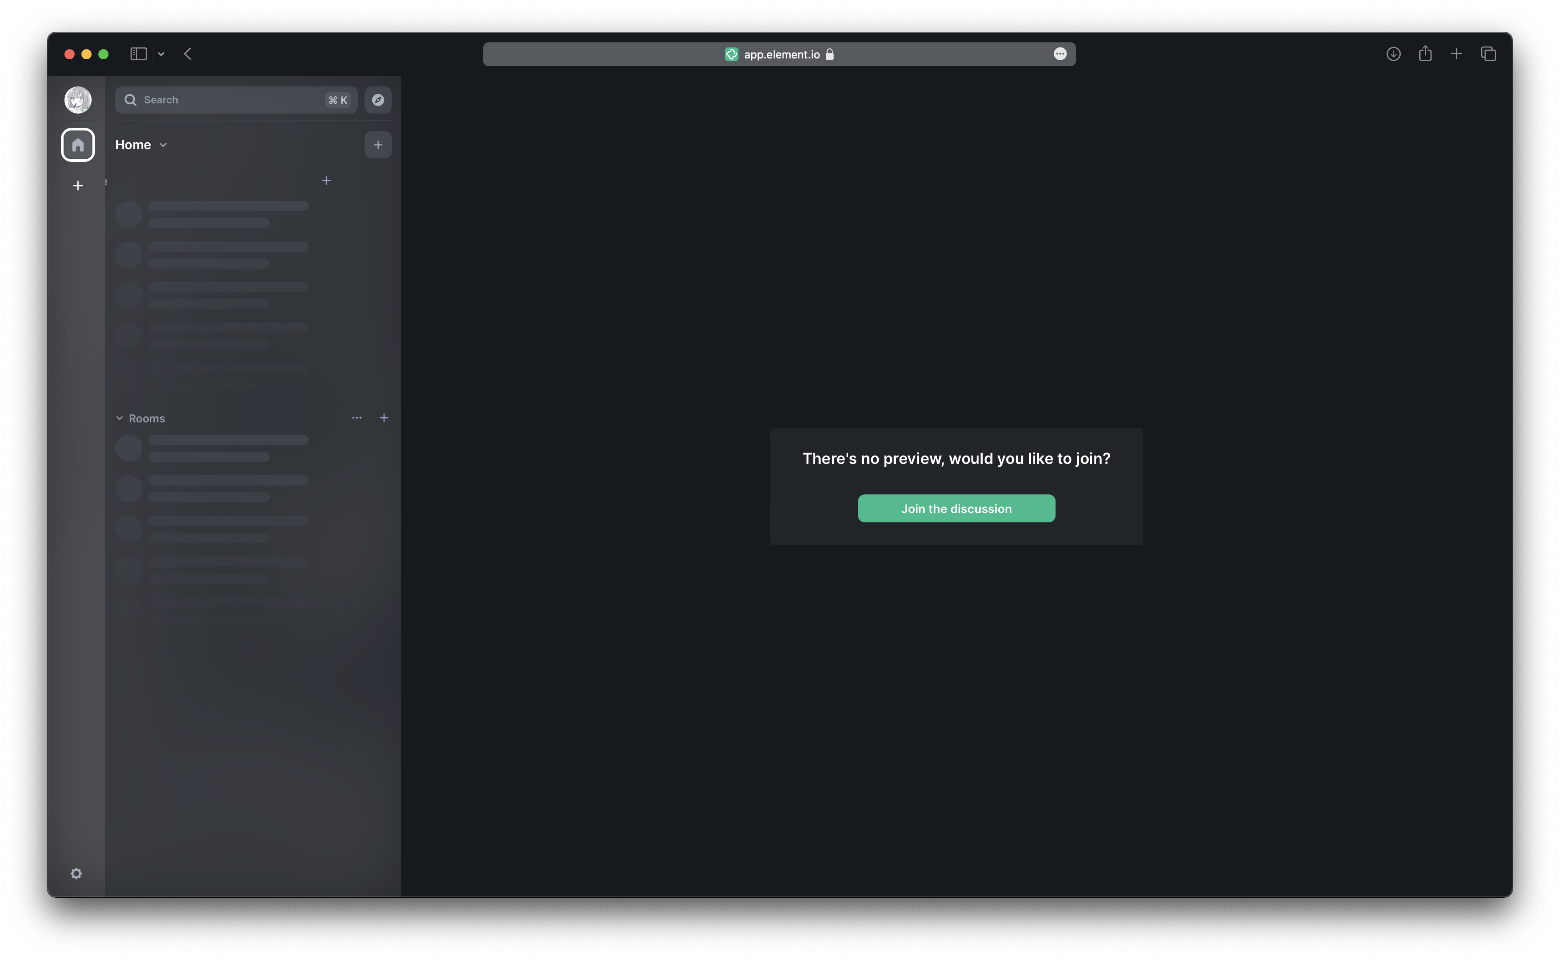Click Join the discussion button

[x=956, y=508]
